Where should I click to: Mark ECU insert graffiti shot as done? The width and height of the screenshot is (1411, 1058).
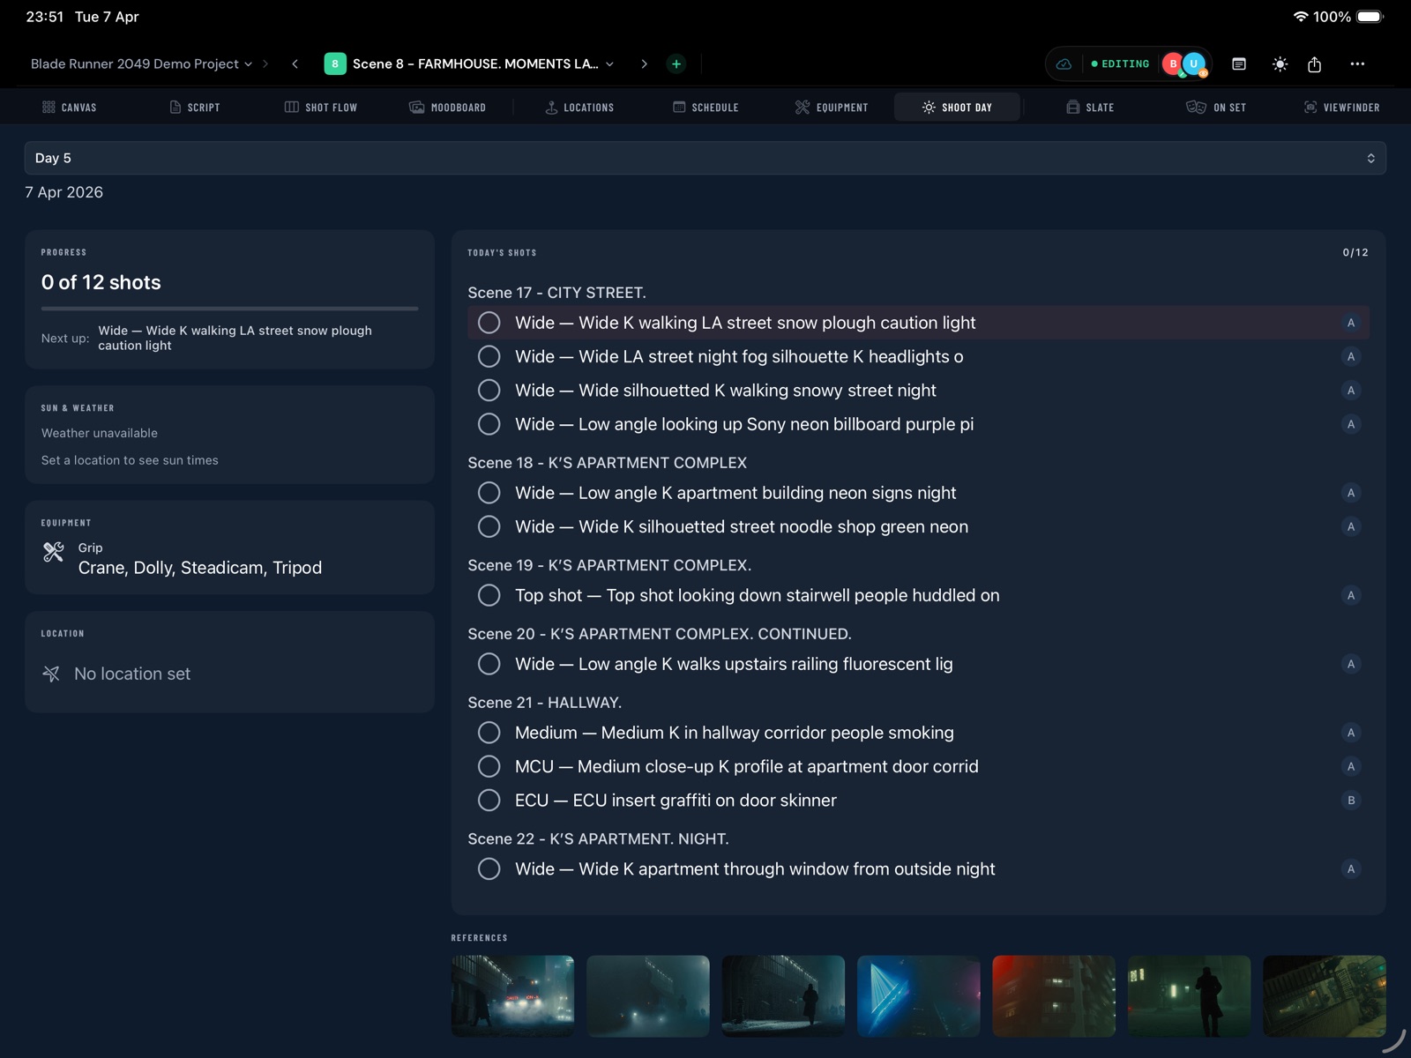tap(489, 801)
